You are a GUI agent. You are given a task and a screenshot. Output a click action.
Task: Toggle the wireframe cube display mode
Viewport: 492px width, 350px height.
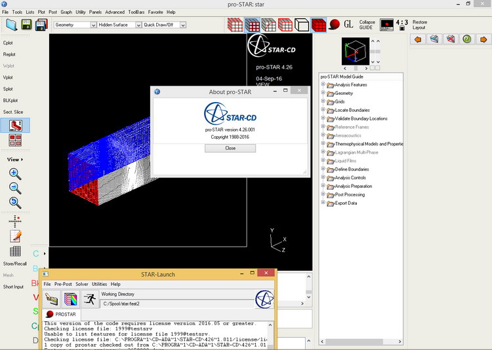pos(301,25)
